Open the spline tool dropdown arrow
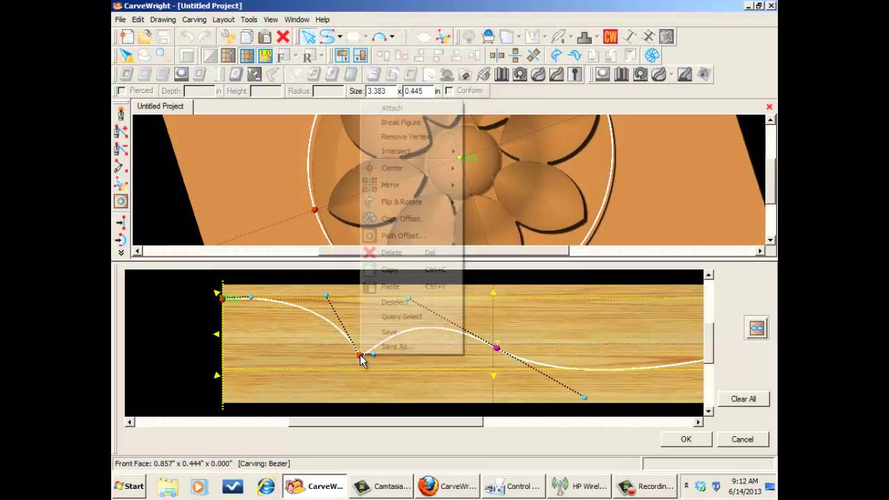 click(340, 37)
